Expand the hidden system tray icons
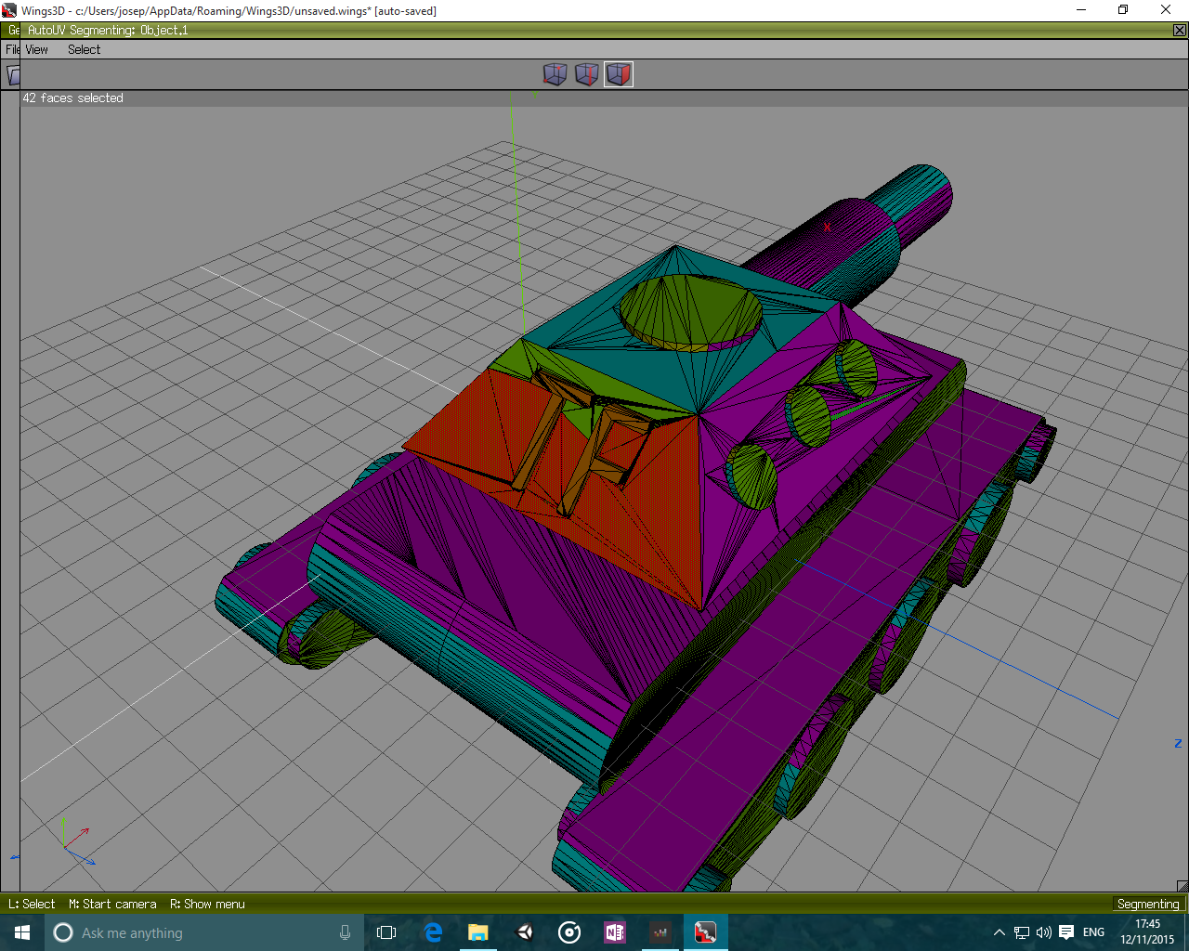The image size is (1189, 951). pos(1000,932)
